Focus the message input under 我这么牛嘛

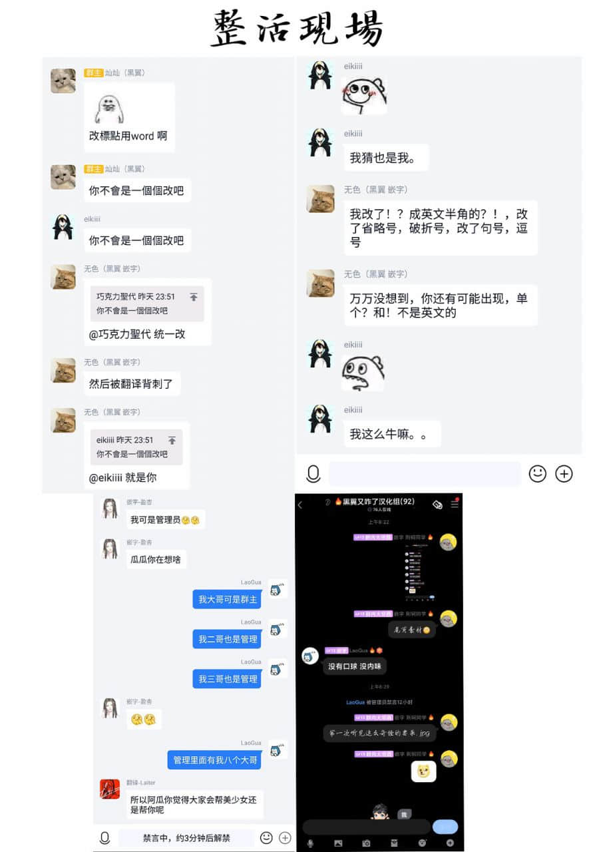425,474
